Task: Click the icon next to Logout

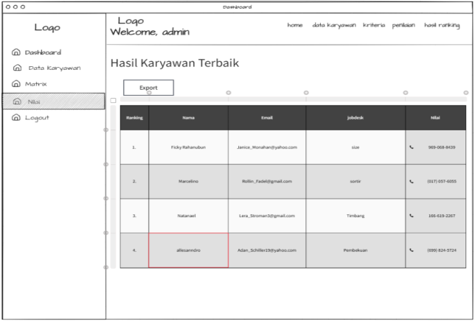Action: pyautogui.click(x=16, y=118)
